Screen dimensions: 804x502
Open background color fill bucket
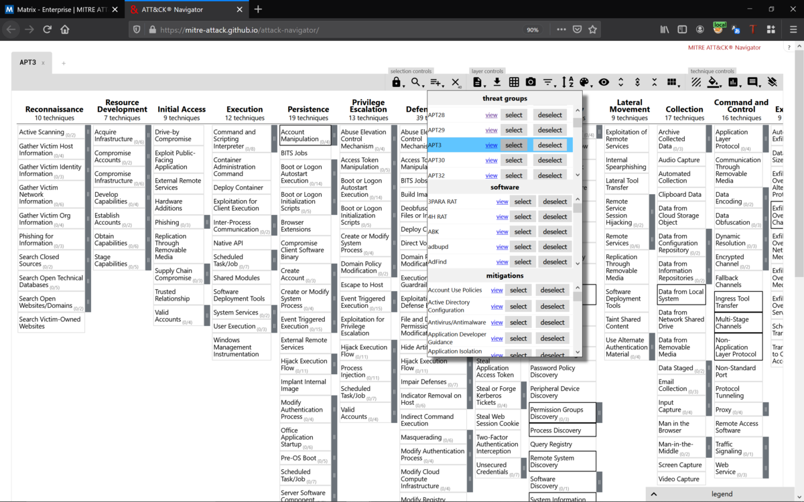tap(714, 82)
